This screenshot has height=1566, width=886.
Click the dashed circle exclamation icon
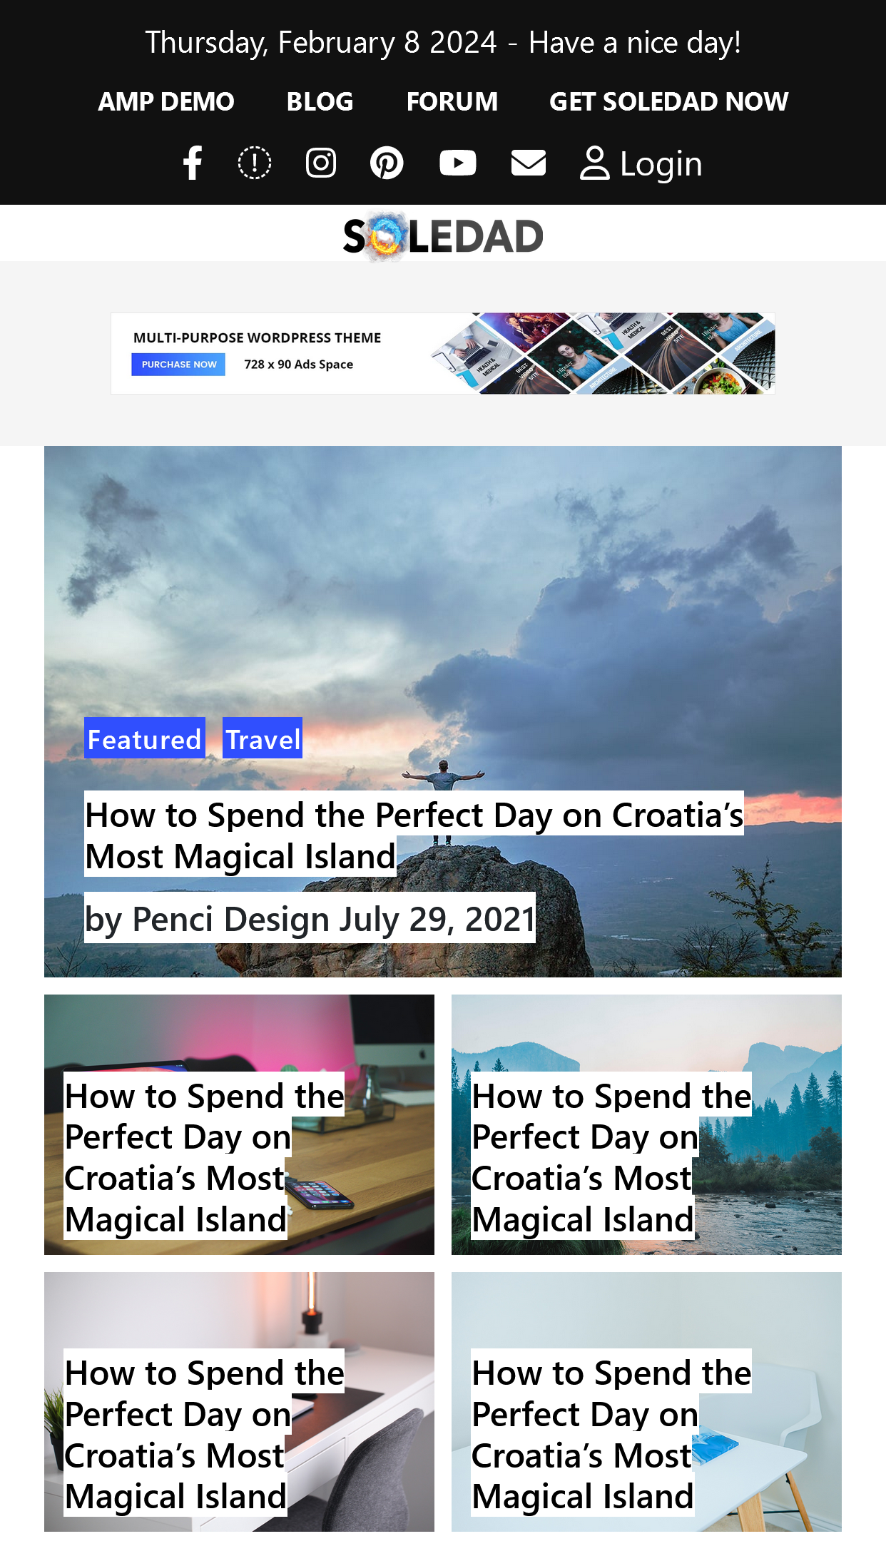(x=254, y=163)
